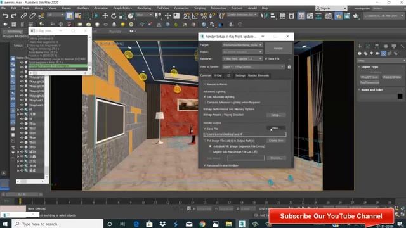The image size is (406, 228).
Task: Toggle the Use Advanced Lighting checkbox
Action: point(205,97)
